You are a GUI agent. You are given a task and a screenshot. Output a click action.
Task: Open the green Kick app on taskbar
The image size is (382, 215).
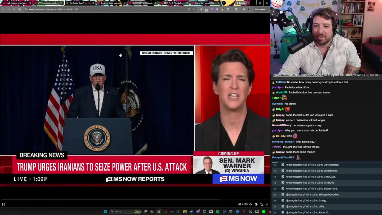tap(264, 211)
